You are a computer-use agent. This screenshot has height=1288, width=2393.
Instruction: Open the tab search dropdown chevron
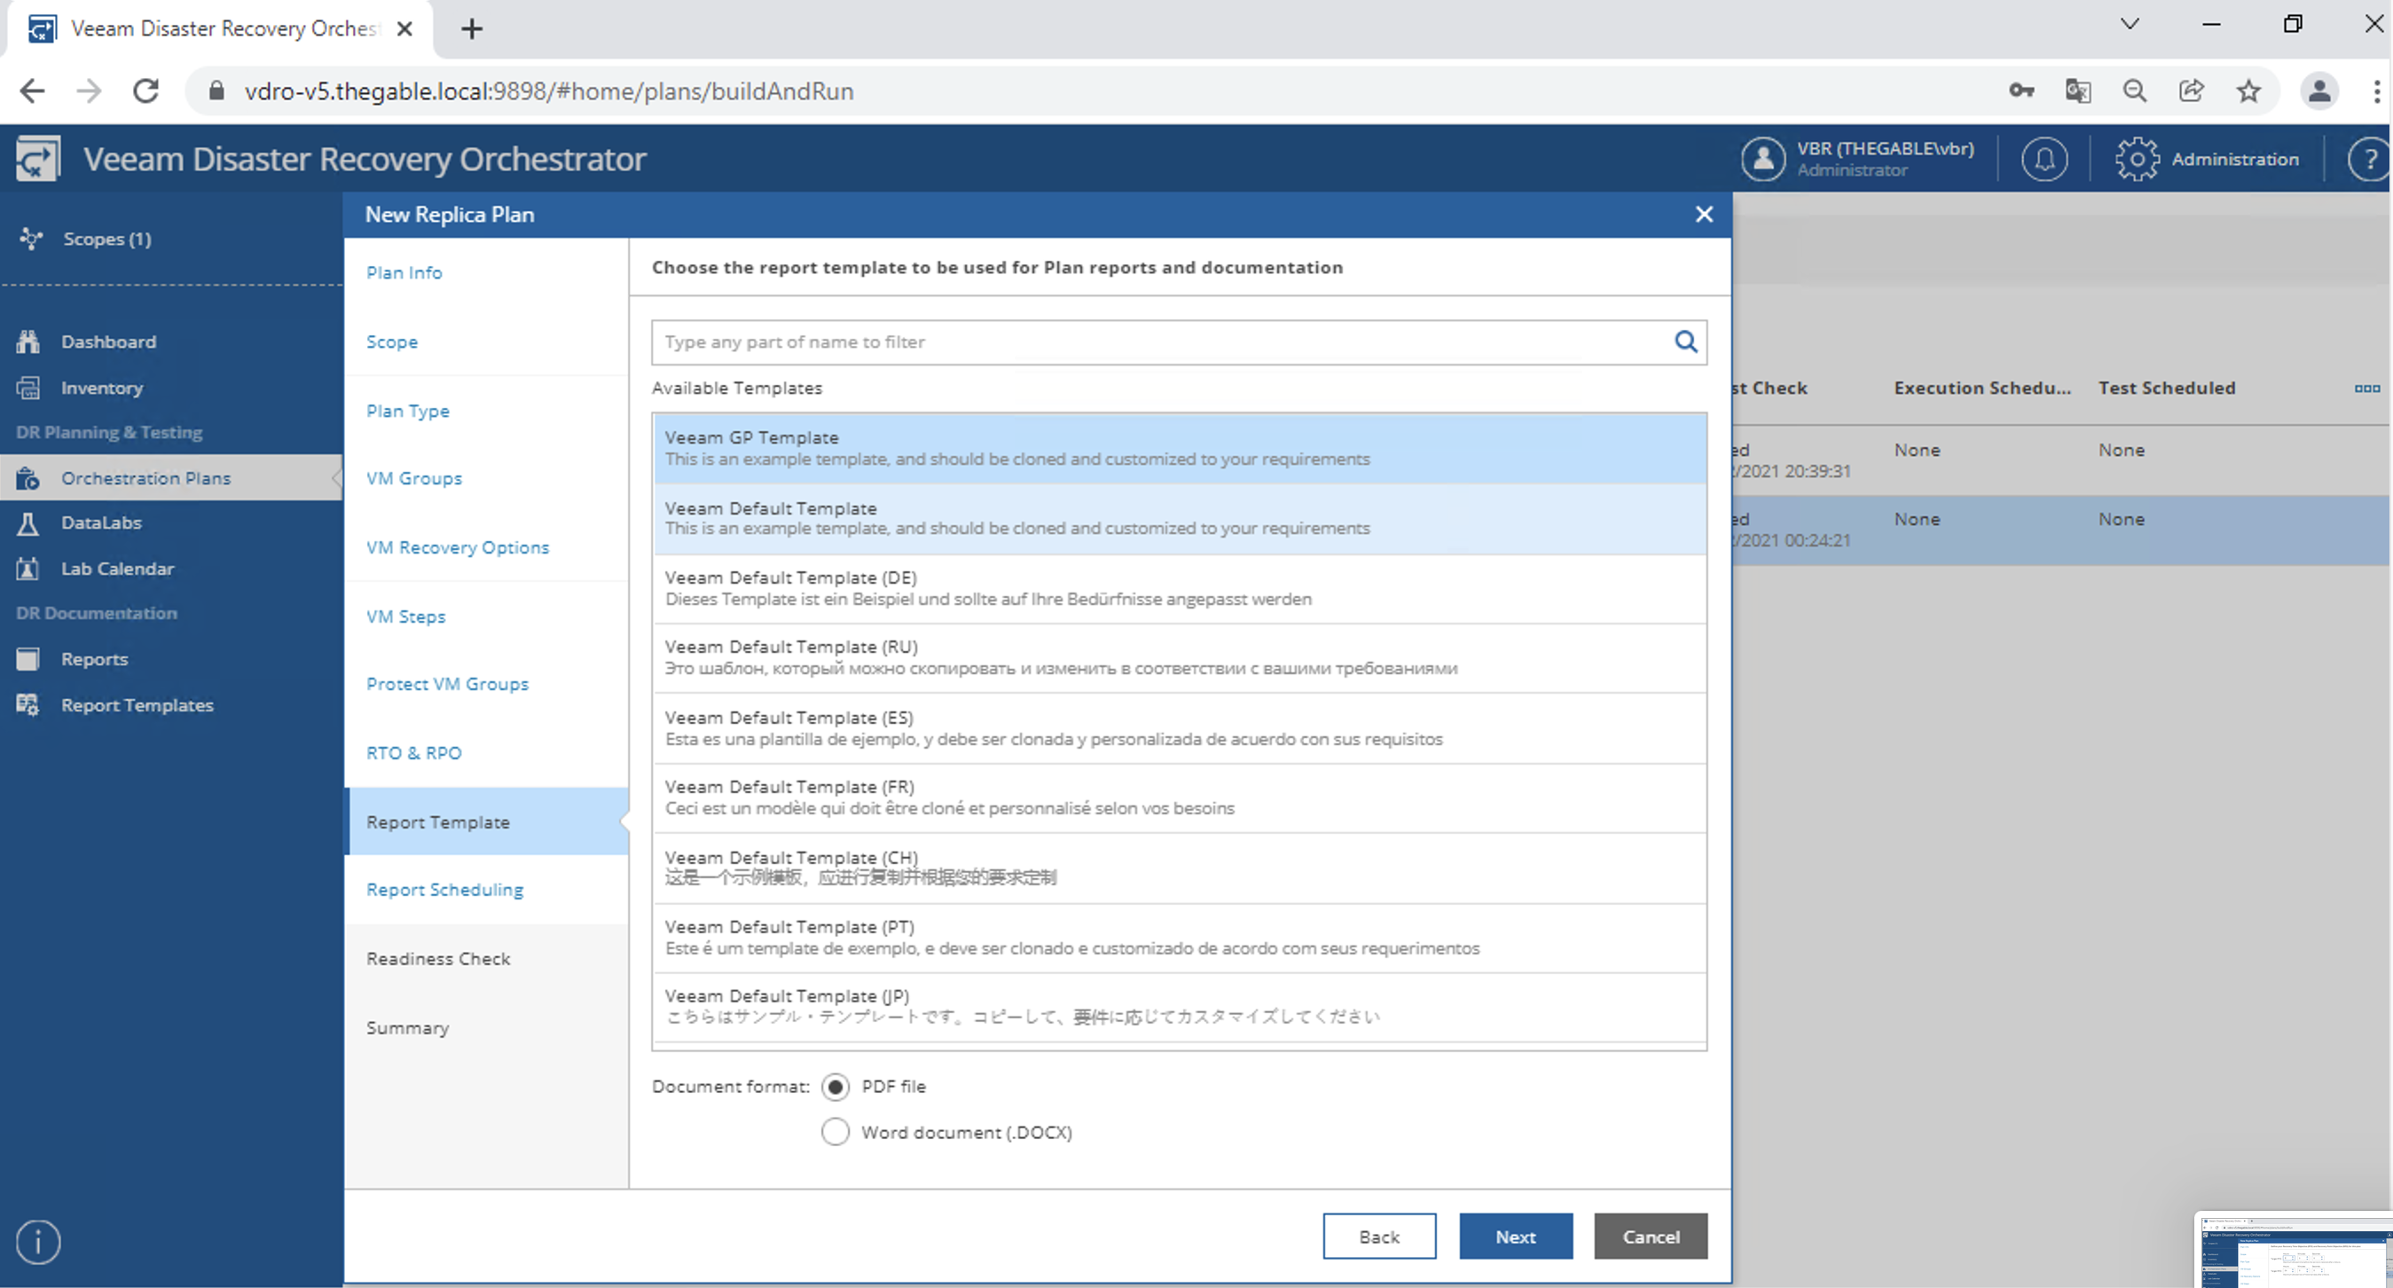[x=2130, y=24]
